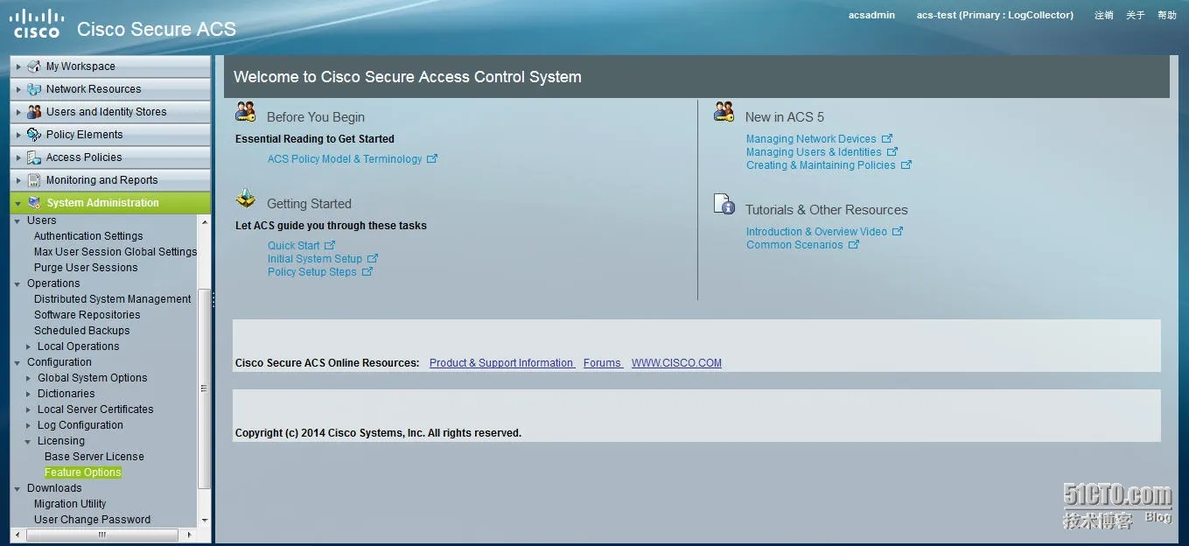Open Product & Support Information link
1189x546 pixels.
502,363
